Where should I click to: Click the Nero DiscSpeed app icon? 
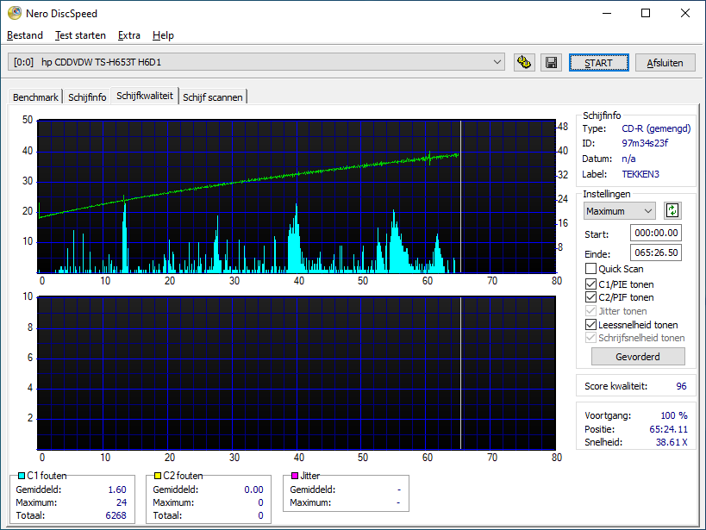(15, 13)
